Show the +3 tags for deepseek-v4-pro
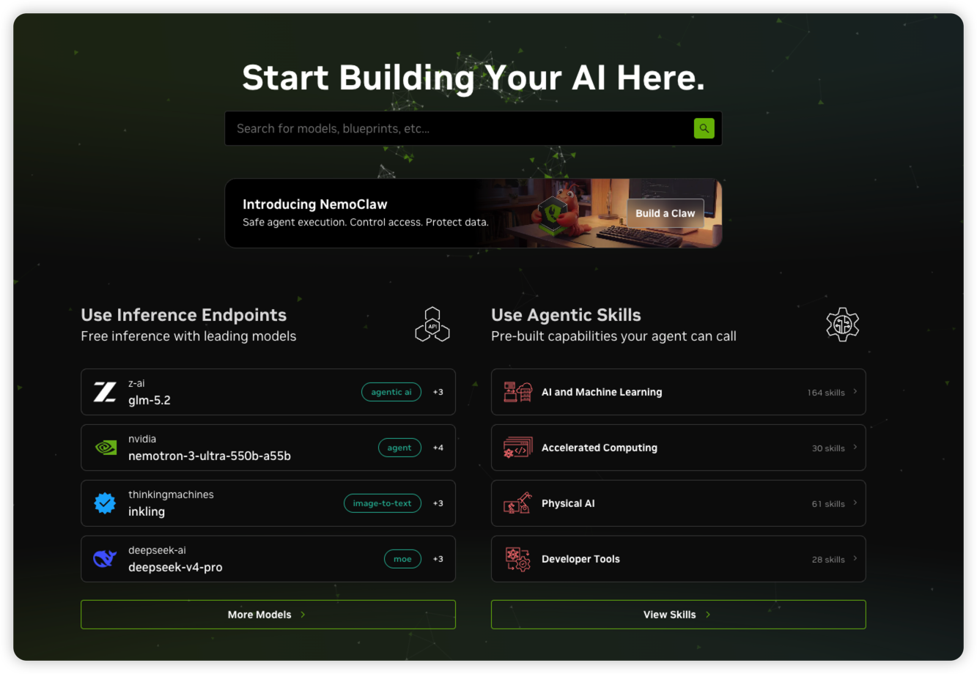 438,559
